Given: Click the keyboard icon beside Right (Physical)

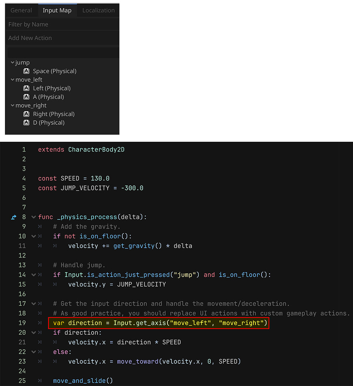Looking at the screenshot, I should point(26,114).
